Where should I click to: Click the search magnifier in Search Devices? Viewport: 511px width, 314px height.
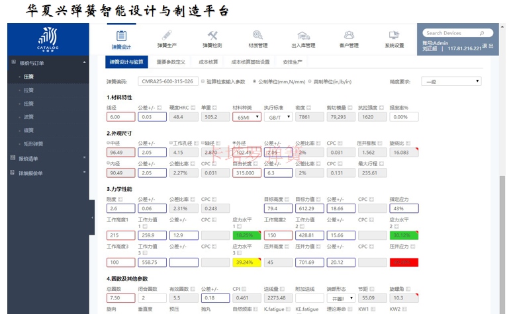[x=482, y=33]
